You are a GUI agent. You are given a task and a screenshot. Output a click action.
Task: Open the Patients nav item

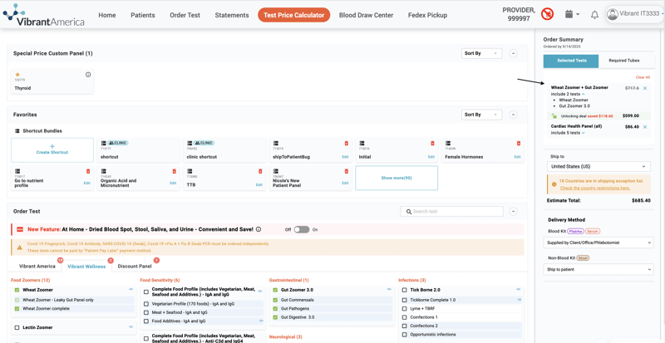point(142,15)
